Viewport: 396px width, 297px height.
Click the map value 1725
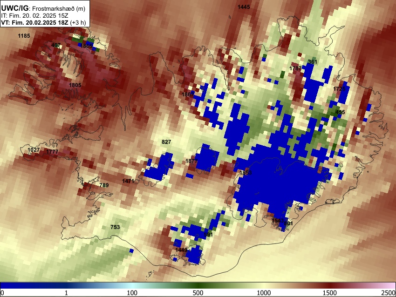pos(339,89)
